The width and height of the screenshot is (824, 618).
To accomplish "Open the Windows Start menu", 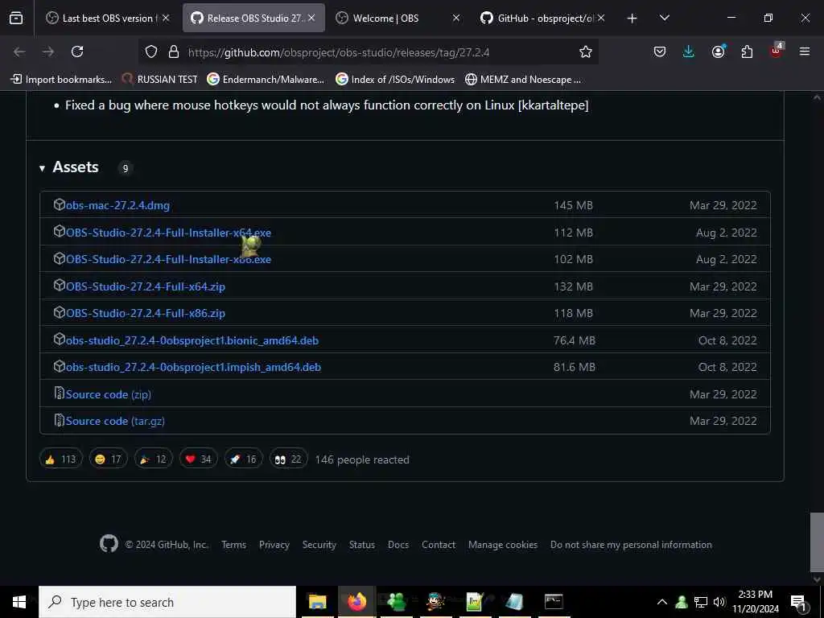I will 19,602.
